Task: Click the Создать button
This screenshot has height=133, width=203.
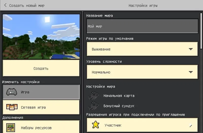Action: tap(41, 68)
